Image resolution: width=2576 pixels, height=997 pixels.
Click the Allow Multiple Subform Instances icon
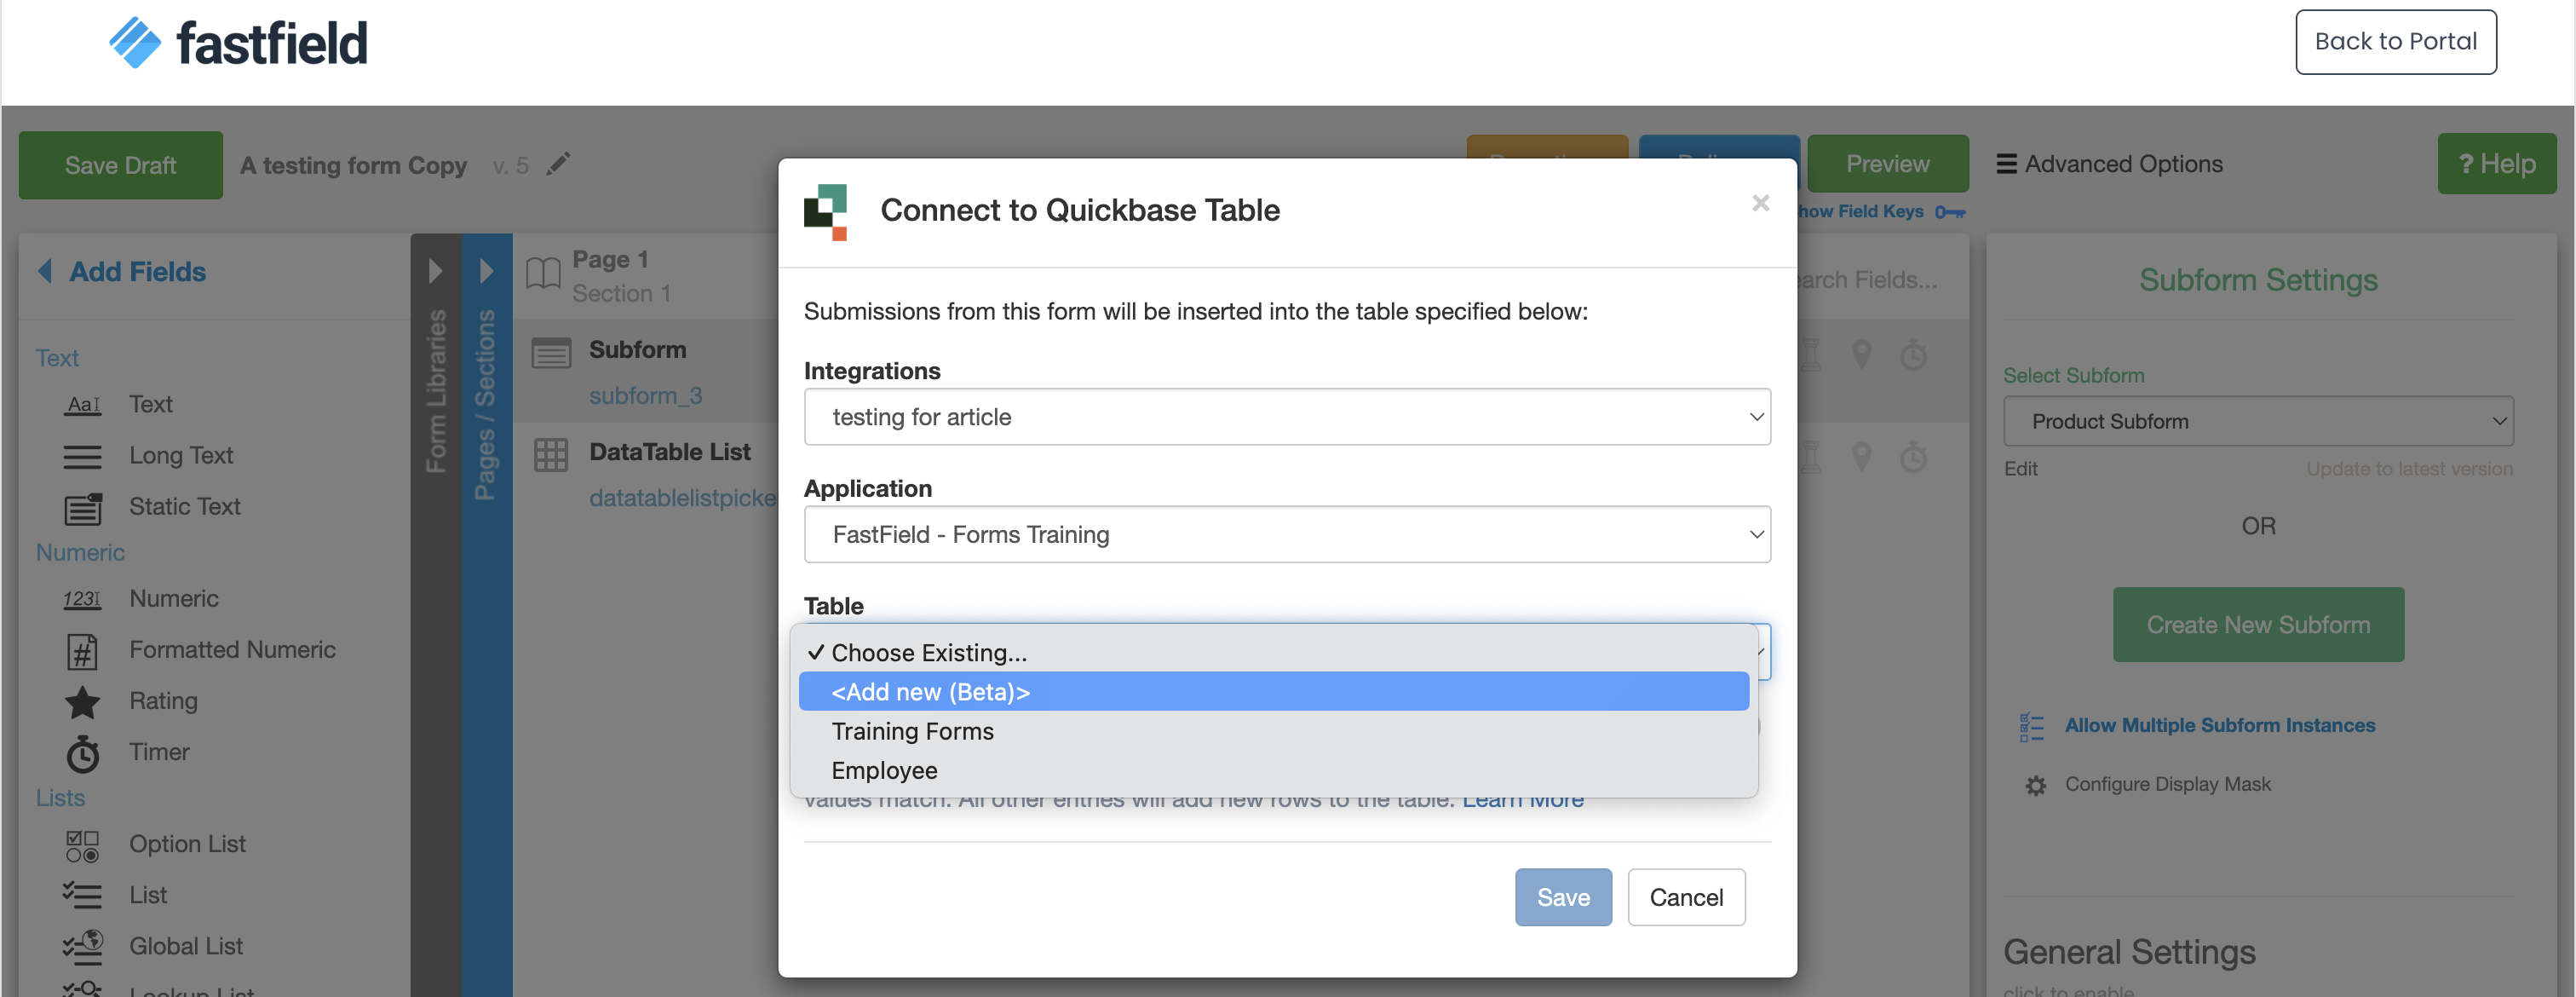(2031, 727)
